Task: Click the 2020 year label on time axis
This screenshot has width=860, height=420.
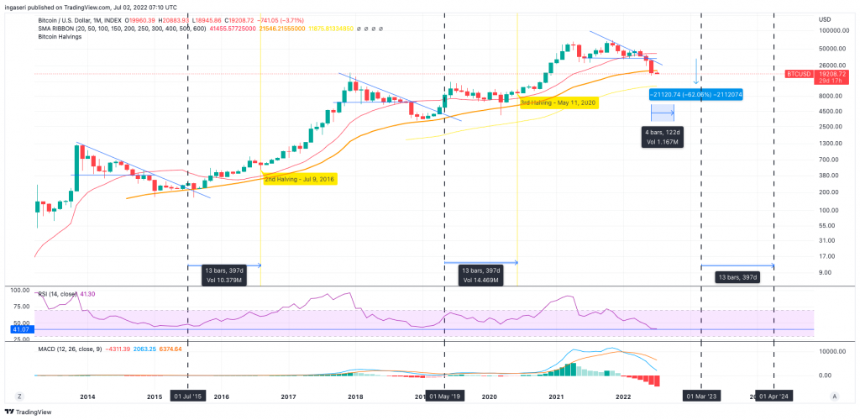Action: tap(490, 396)
